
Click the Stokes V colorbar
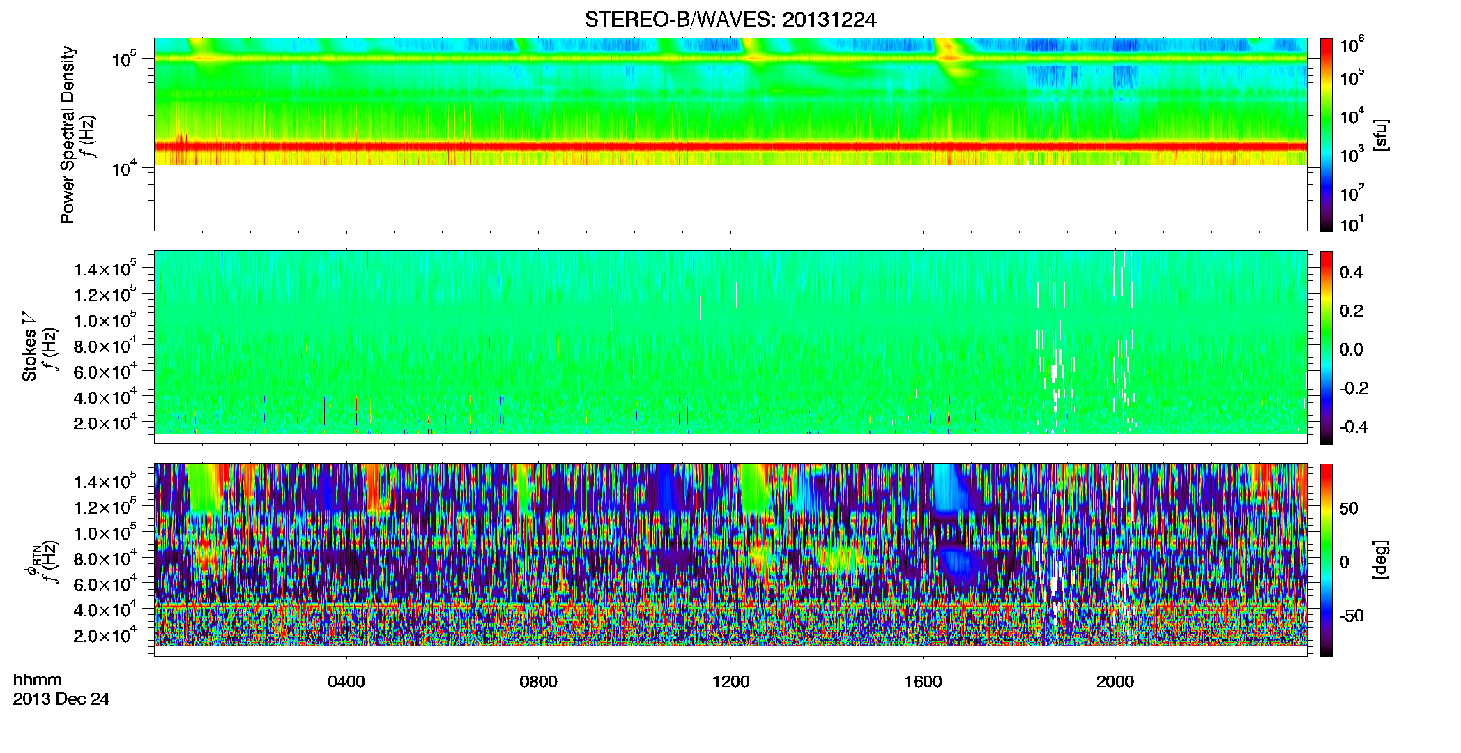[x=1326, y=347]
